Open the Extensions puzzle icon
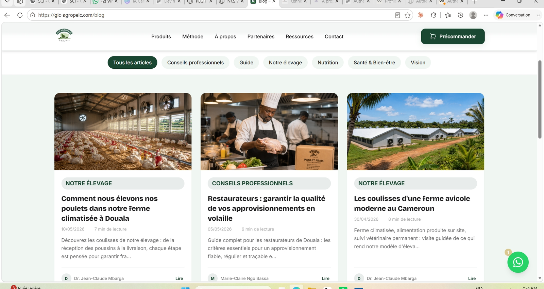 [x=434, y=15]
